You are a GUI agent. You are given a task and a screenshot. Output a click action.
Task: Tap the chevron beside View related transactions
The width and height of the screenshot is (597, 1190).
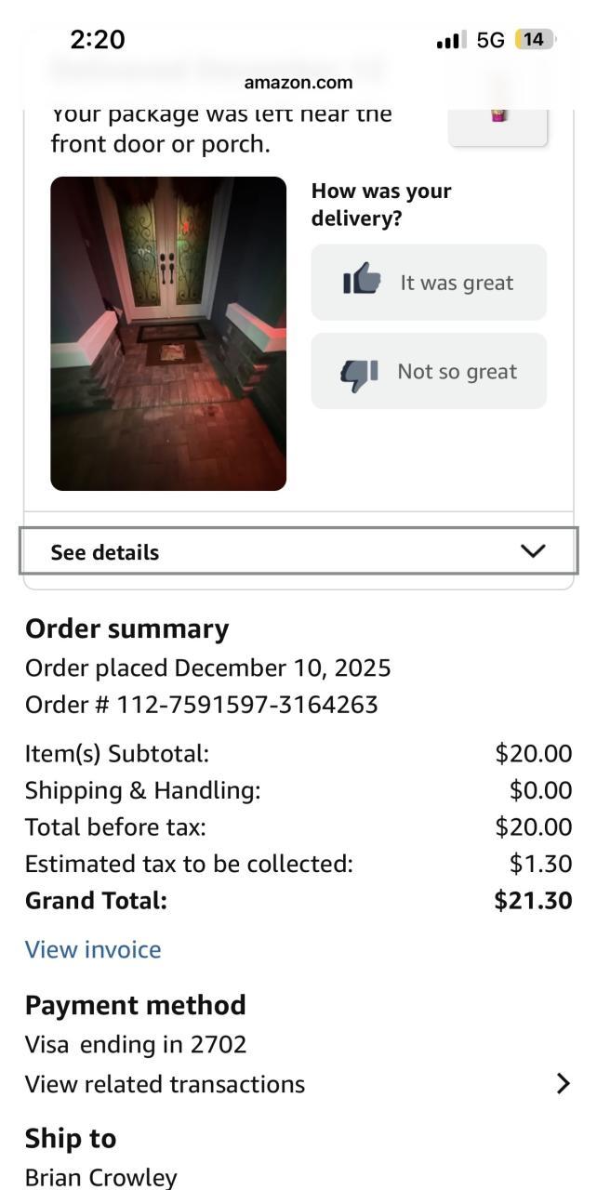click(563, 1083)
